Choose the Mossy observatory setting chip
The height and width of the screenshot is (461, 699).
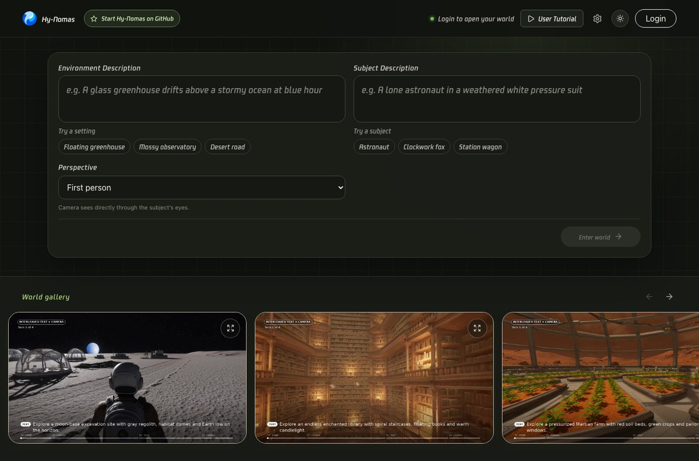pos(168,147)
